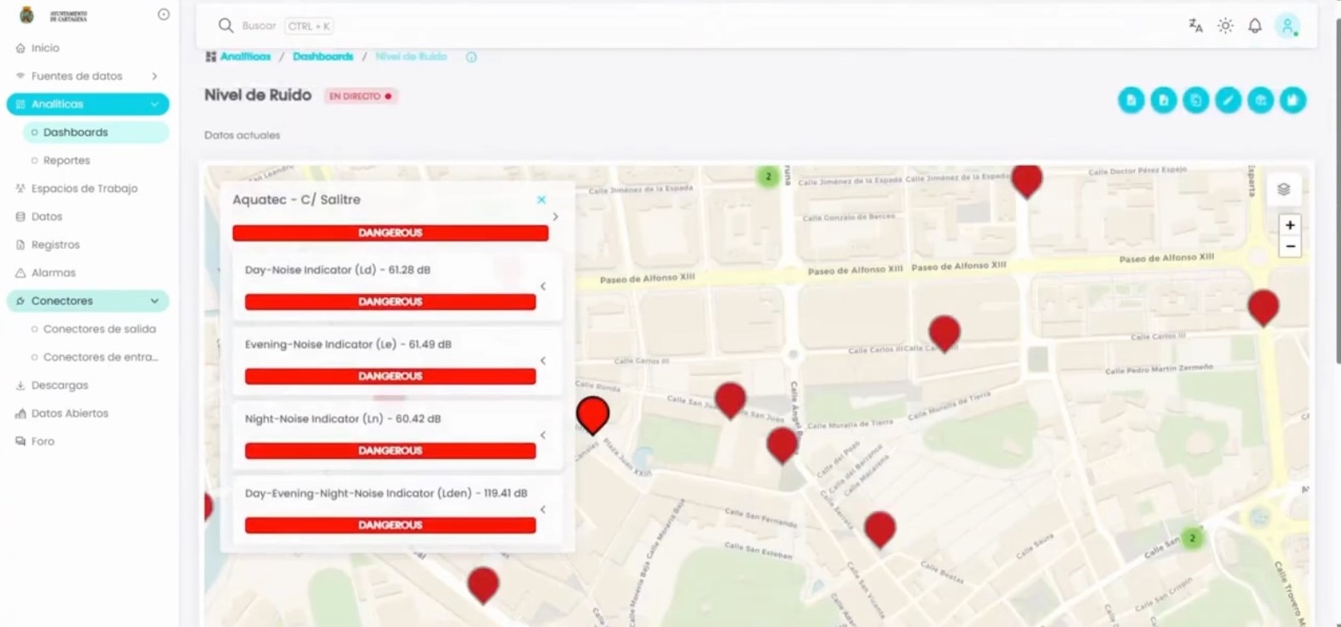Open Reportes in sidebar
This screenshot has height=627, width=1341.
tap(67, 160)
